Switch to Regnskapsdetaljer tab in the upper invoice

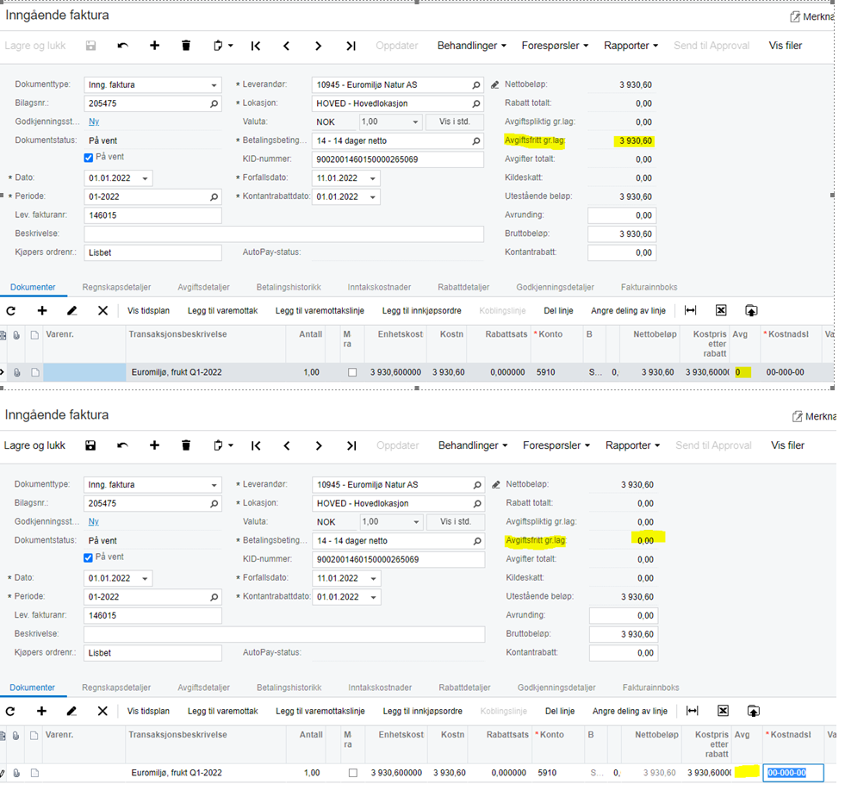pyautogui.click(x=116, y=287)
